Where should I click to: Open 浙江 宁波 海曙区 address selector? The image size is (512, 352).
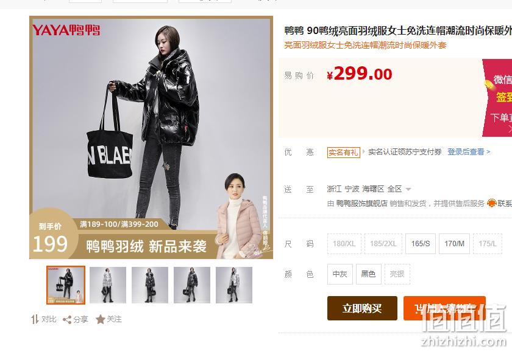364,189
